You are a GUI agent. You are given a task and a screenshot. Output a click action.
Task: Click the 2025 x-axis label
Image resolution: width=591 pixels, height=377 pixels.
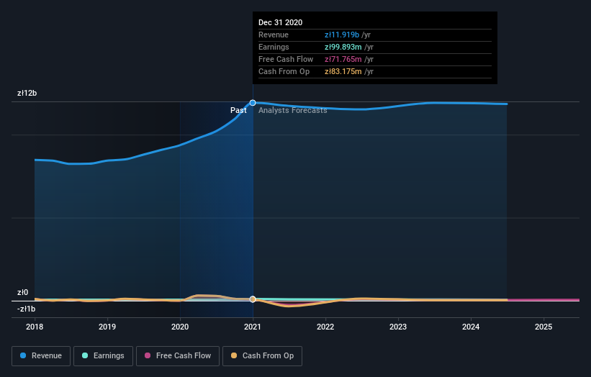543,327
